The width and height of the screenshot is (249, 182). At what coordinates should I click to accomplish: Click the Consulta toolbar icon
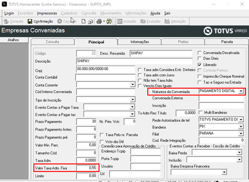6,21
